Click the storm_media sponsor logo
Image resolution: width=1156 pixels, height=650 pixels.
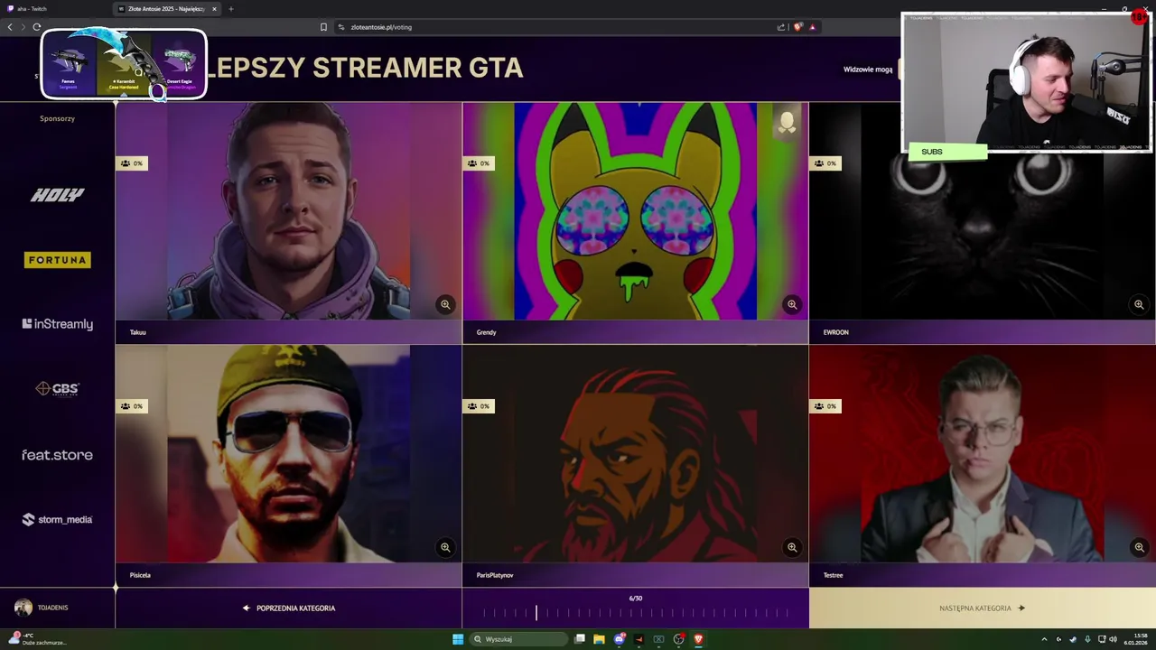click(58, 519)
